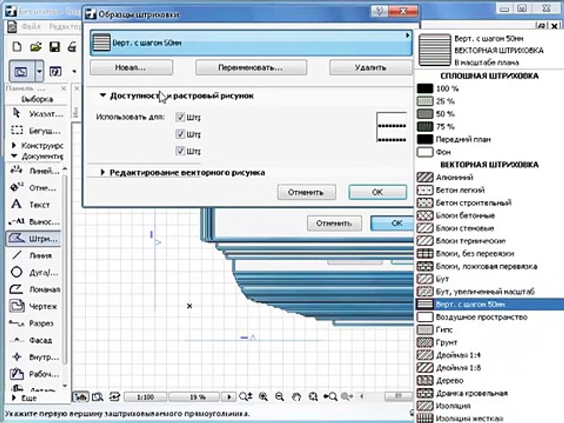Close the Панель toolbox with its X
The width and height of the screenshot is (564, 423).
(63, 89)
